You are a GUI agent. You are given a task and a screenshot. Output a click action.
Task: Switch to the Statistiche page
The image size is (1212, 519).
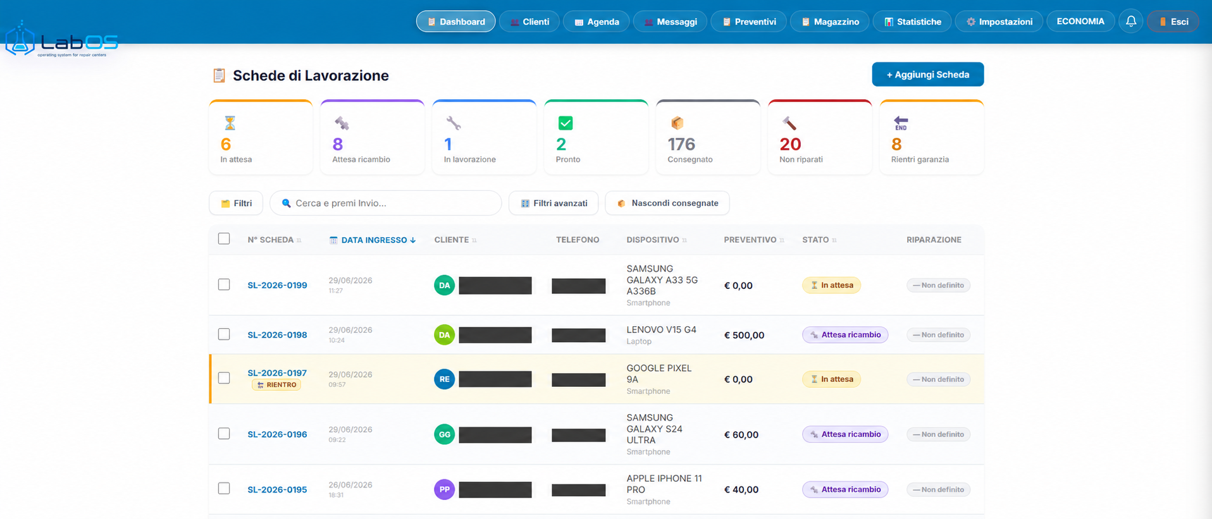click(x=912, y=21)
